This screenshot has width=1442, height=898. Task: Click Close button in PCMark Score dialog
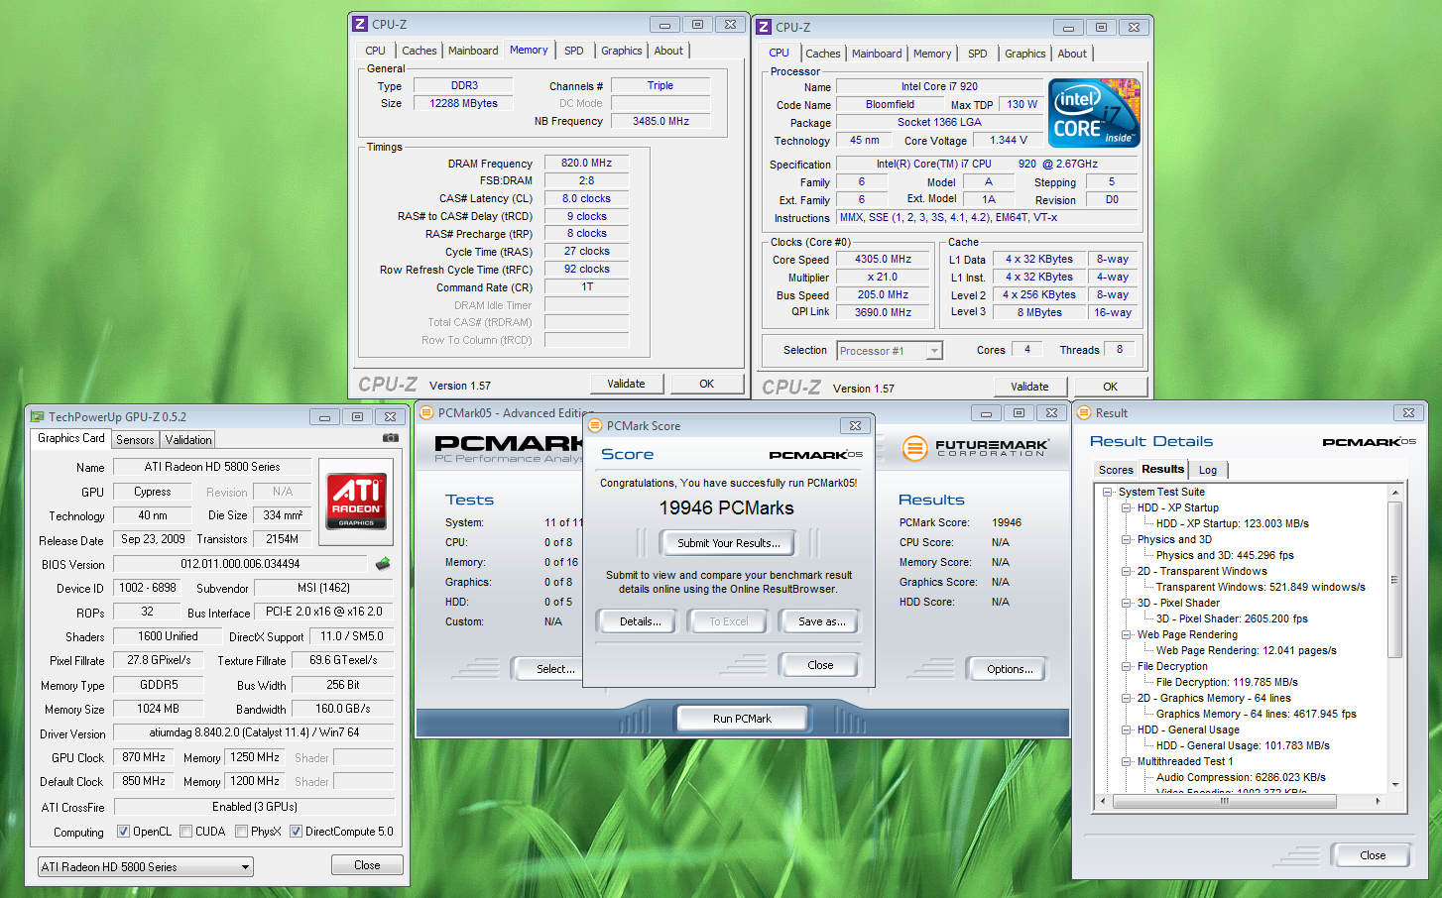coord(820,665)
